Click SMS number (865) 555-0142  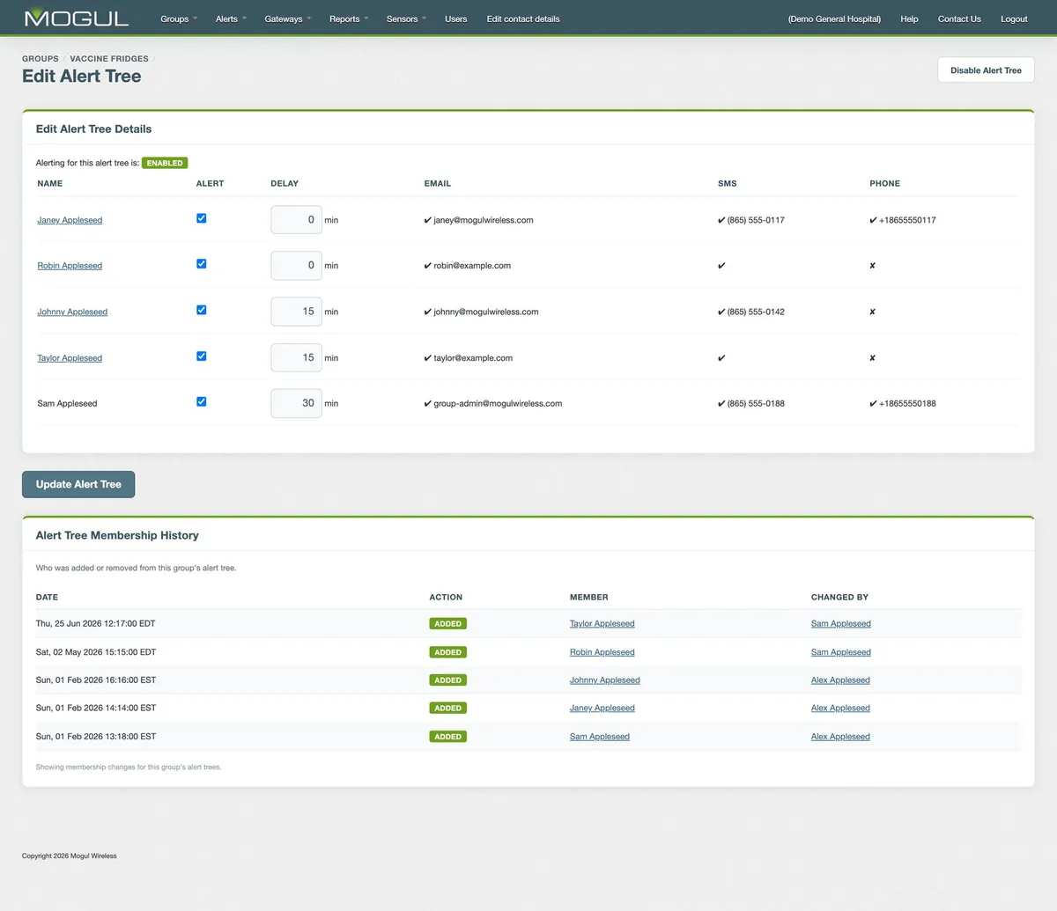coord(756,312)
